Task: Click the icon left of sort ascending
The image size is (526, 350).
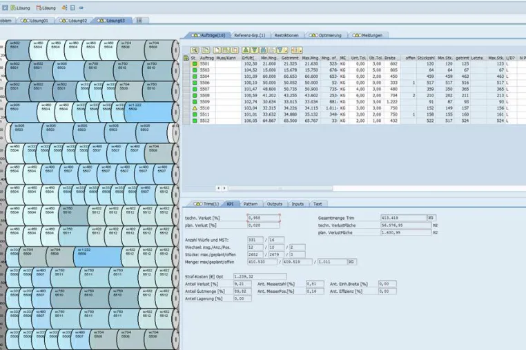Action: 235,50
